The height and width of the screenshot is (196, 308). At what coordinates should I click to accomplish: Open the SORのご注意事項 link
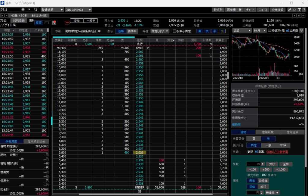point(277,152)
